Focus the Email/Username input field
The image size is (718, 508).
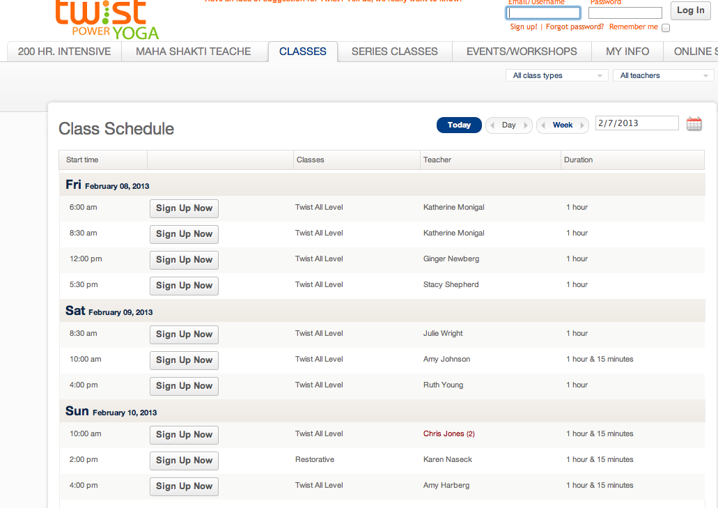(543, 13)
